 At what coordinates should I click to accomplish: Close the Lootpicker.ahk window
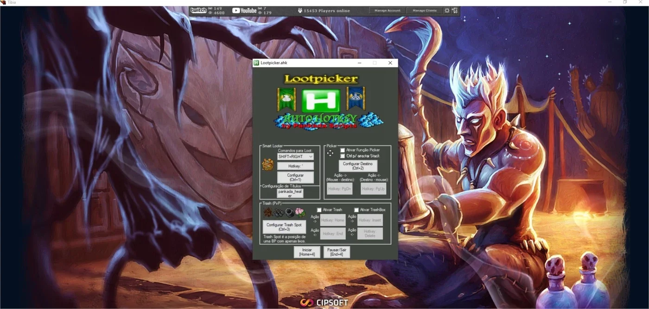(x=390, y=63)
